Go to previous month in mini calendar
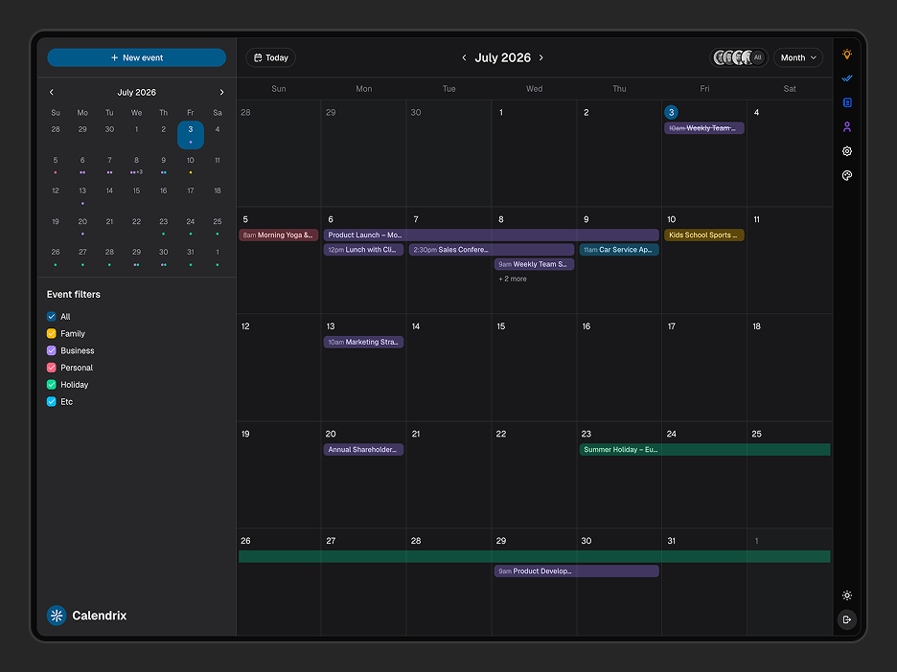 (52, 92)
